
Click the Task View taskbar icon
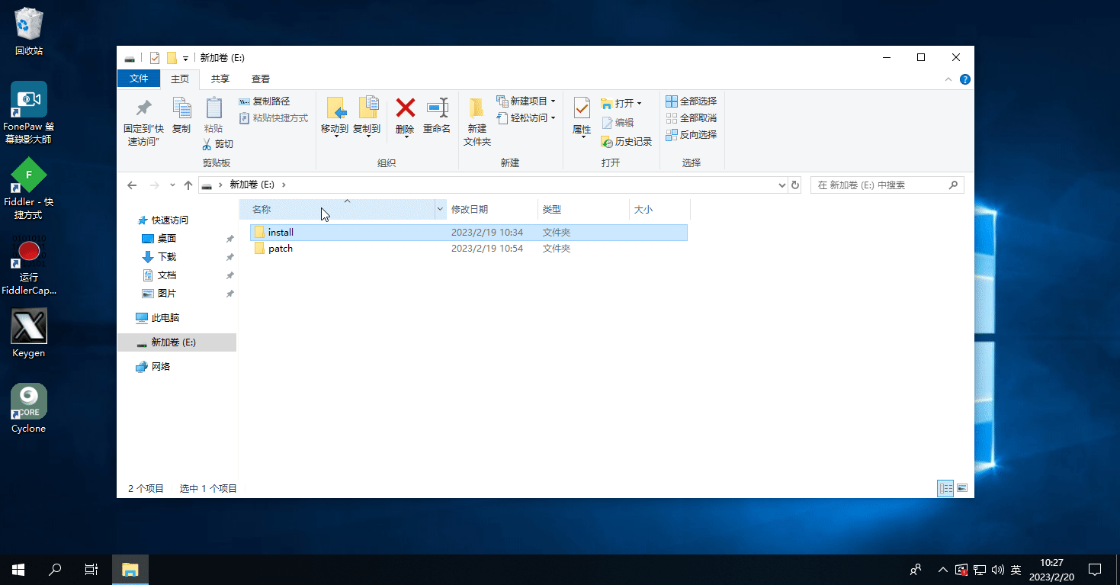pos(91,570)
